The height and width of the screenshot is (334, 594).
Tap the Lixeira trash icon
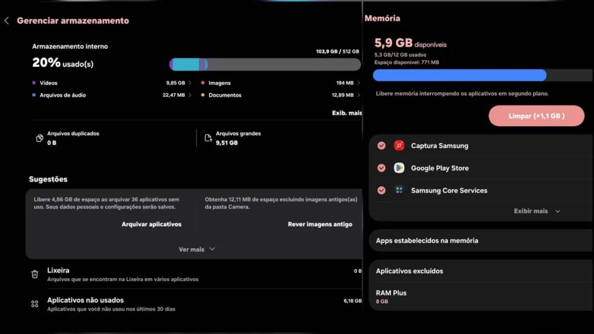point(35,274)
